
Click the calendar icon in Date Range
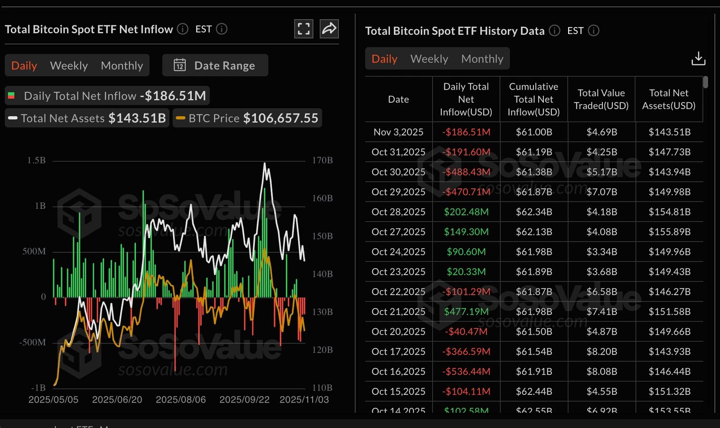pyautogui.click(x=180, y=65)
